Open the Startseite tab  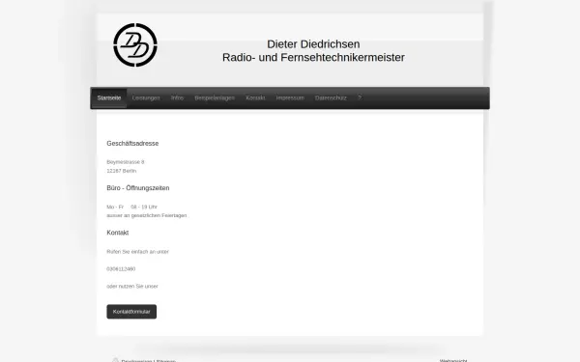[109, 98]
